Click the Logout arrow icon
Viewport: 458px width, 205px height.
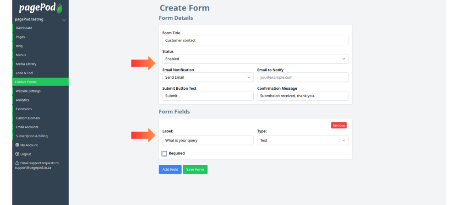click(x=17, y=154)
